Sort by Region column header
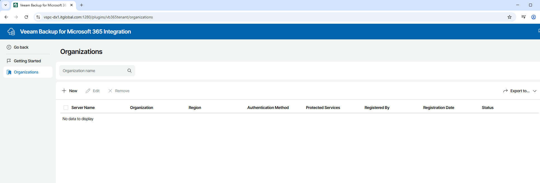Screen dimensions: 540x183 (x=195, y=108)
